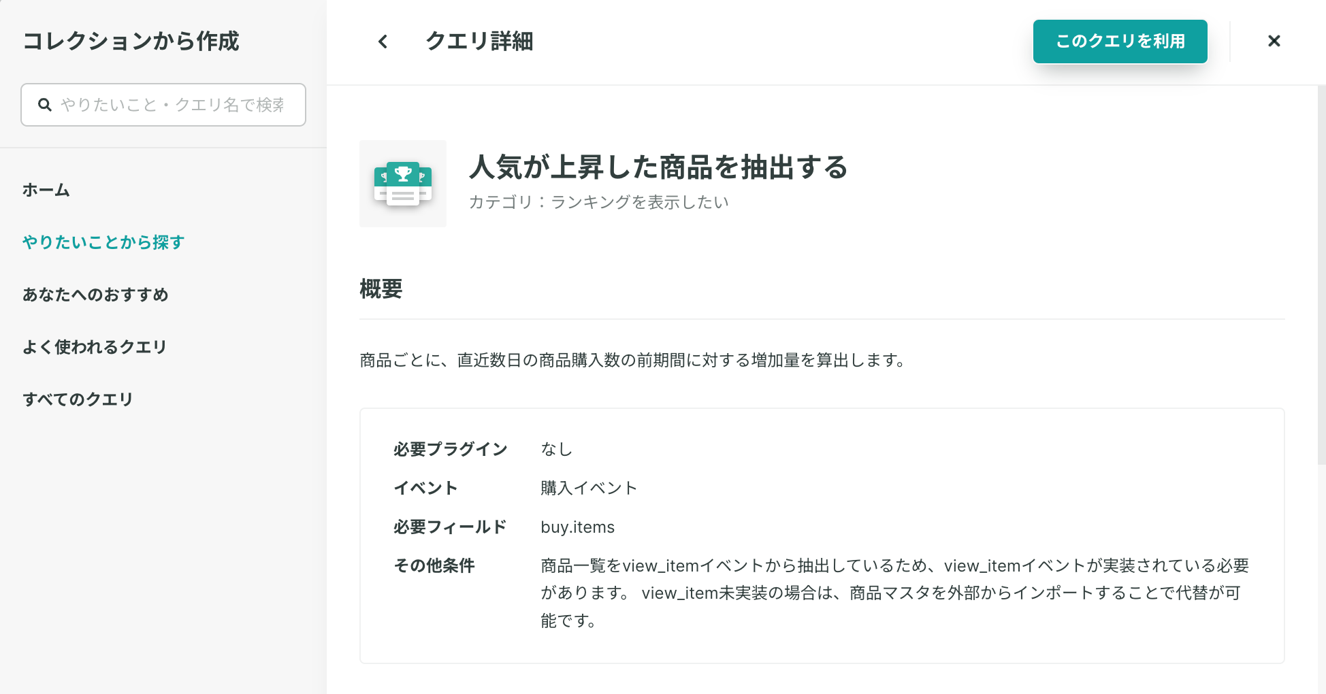
Task: Click the 概要 section heading
Action: pyautogui.click(x=381, y=289)
